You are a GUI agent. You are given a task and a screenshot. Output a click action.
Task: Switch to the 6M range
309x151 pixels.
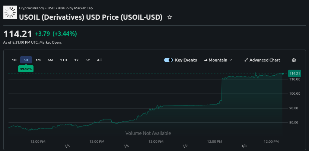(x=50, y=60)
